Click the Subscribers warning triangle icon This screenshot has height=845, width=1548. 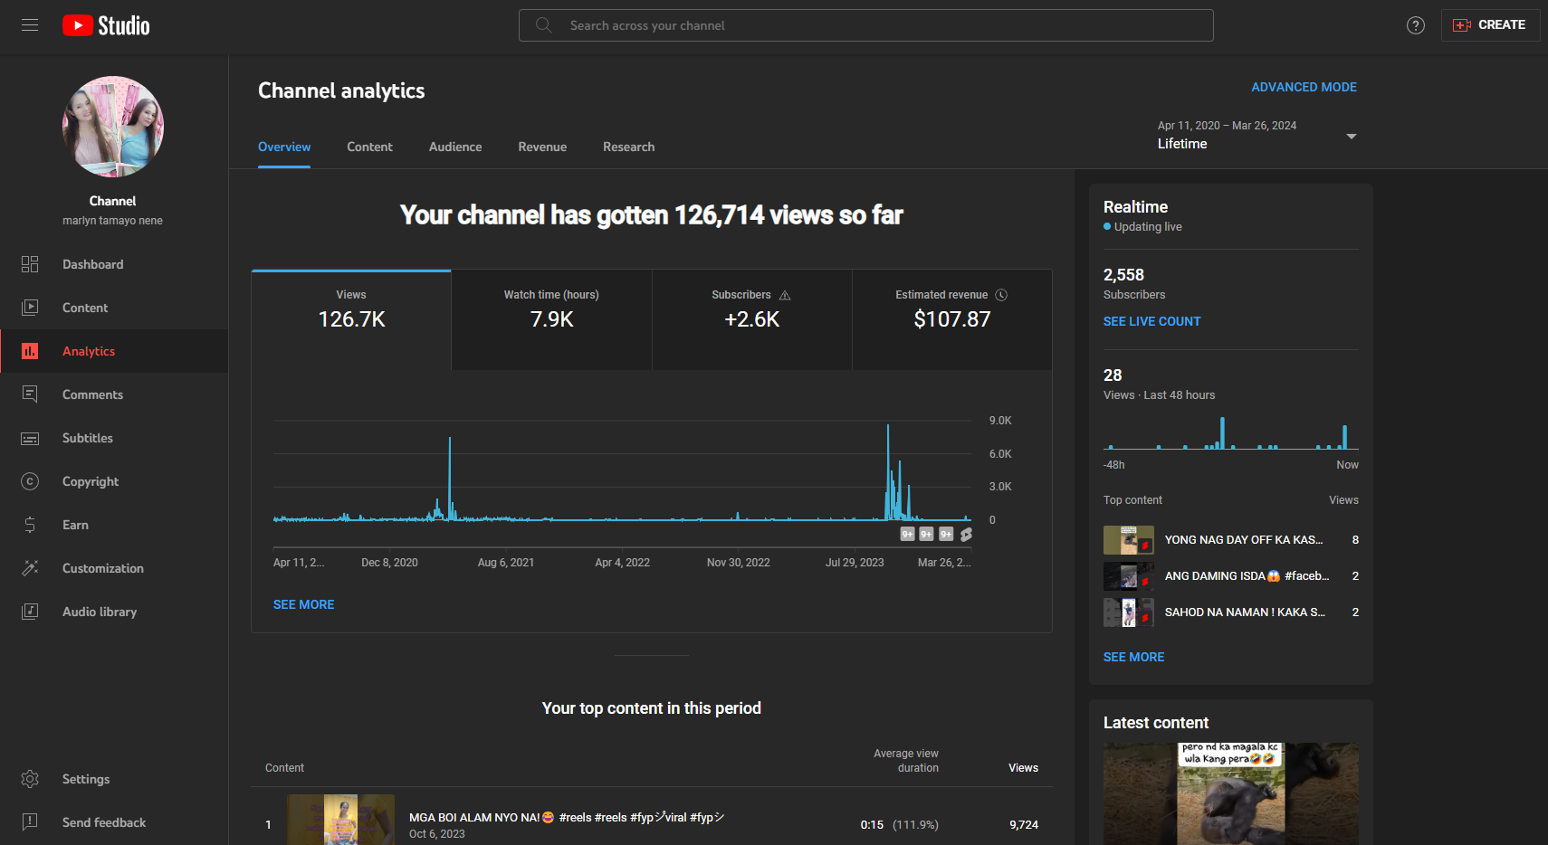click(x=785, y=295)
